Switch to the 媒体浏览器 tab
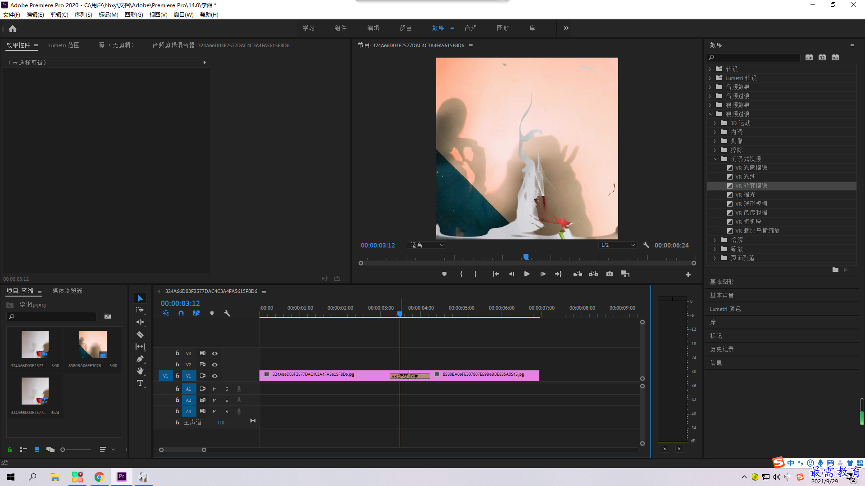Viewport: 865px width, 486px height. tap(67, 291)
